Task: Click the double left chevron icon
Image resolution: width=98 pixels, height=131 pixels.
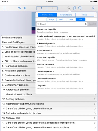Action: tap(25, 8)
